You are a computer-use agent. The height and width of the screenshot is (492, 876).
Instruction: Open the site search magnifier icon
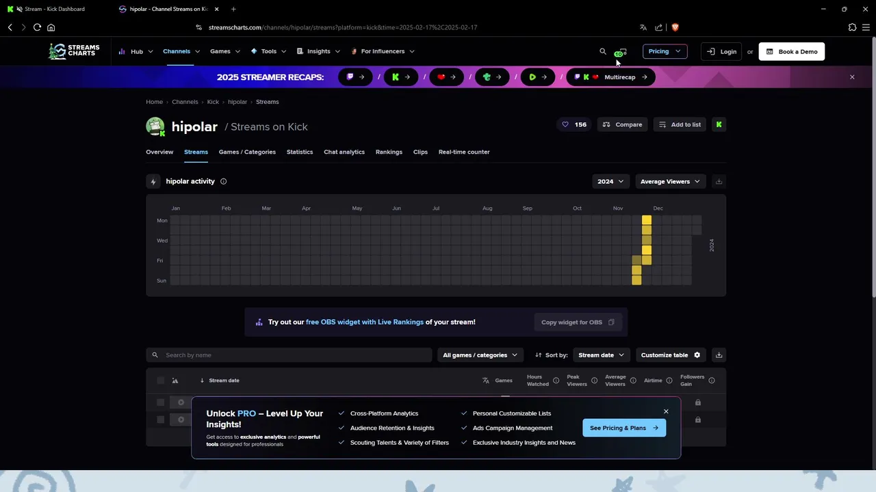coord(603,51)
